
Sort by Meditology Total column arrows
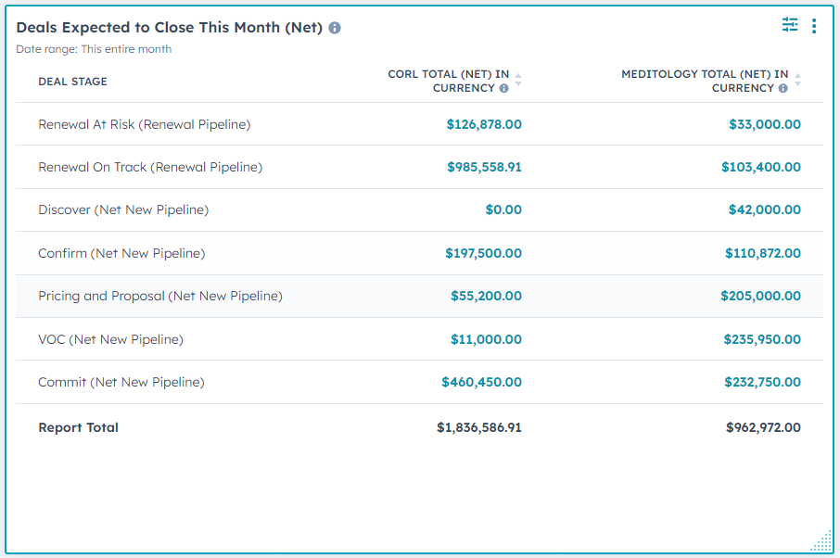(797, 81)
